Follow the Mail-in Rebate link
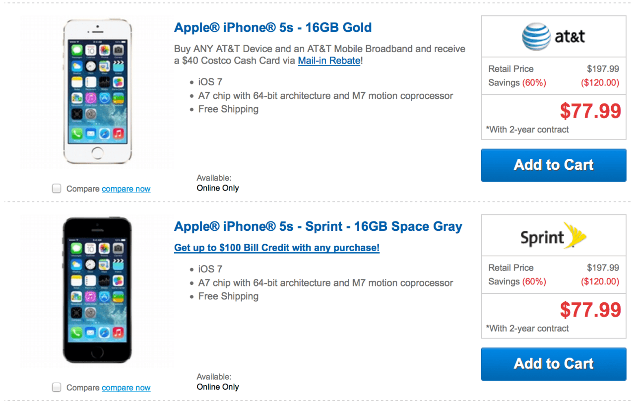Image resolution: width=635 pixels, height=405 pixels. (x=329, y=61)
